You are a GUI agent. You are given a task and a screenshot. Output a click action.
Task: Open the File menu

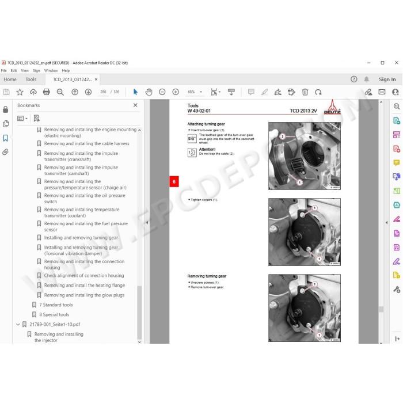(x=3, y=70)
